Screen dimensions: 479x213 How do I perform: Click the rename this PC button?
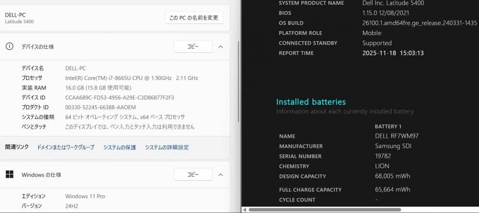tap(194, 18)
